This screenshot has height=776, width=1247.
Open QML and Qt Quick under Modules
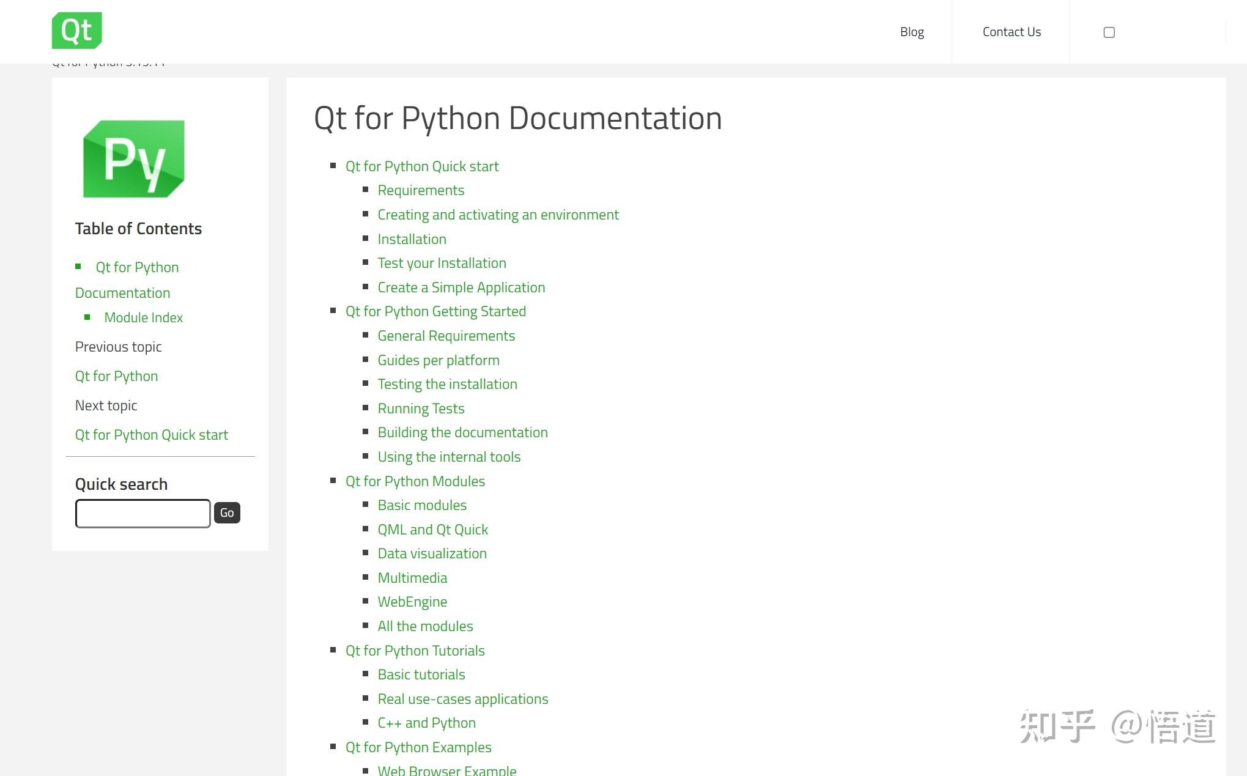(432, 529)
